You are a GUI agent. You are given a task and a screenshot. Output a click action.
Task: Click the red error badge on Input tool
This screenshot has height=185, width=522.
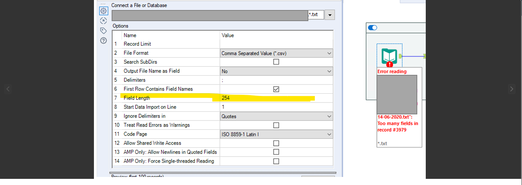(390, 64)
